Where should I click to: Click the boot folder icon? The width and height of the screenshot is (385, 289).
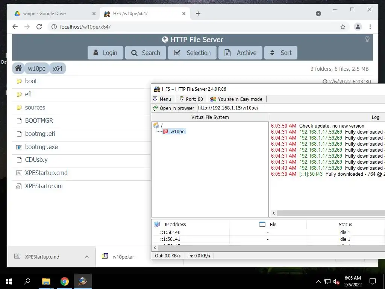(19, 81)
